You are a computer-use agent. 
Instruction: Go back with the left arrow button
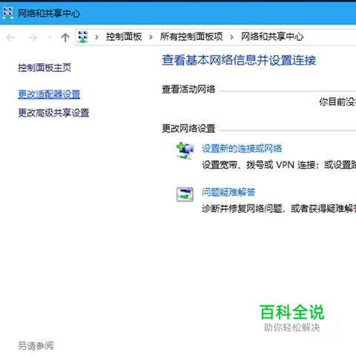(x=11, y=38)
